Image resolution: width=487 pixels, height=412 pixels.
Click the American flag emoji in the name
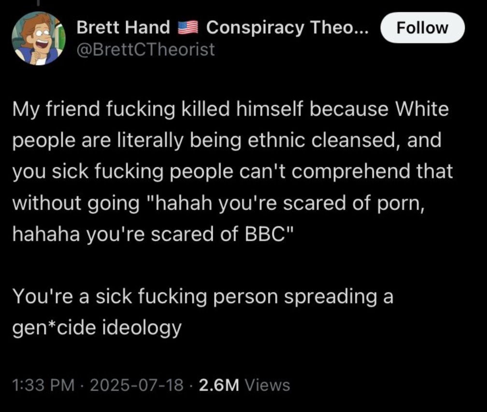click(x=188, y=27)
